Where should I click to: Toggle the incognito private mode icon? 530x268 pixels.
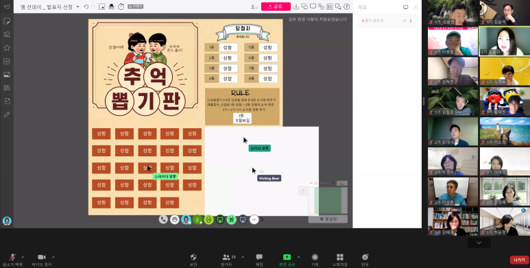[111, 7]
